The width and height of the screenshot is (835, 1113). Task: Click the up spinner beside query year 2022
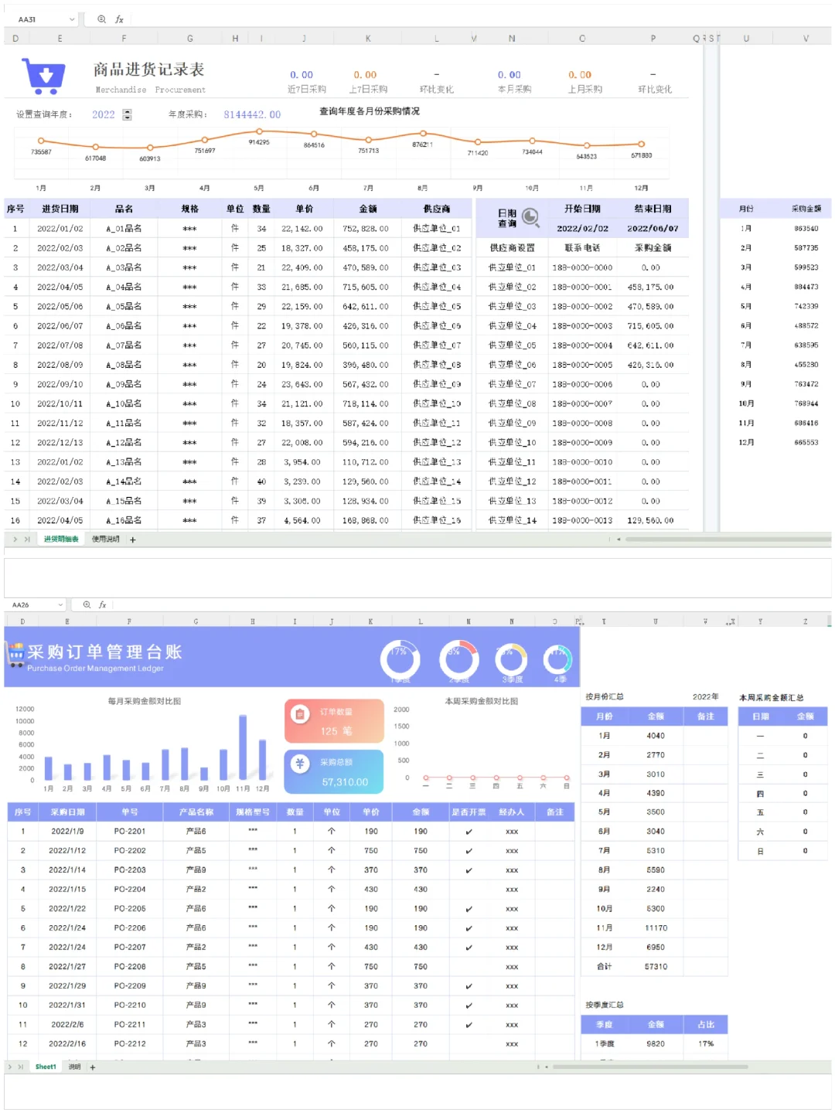[128, 111]
